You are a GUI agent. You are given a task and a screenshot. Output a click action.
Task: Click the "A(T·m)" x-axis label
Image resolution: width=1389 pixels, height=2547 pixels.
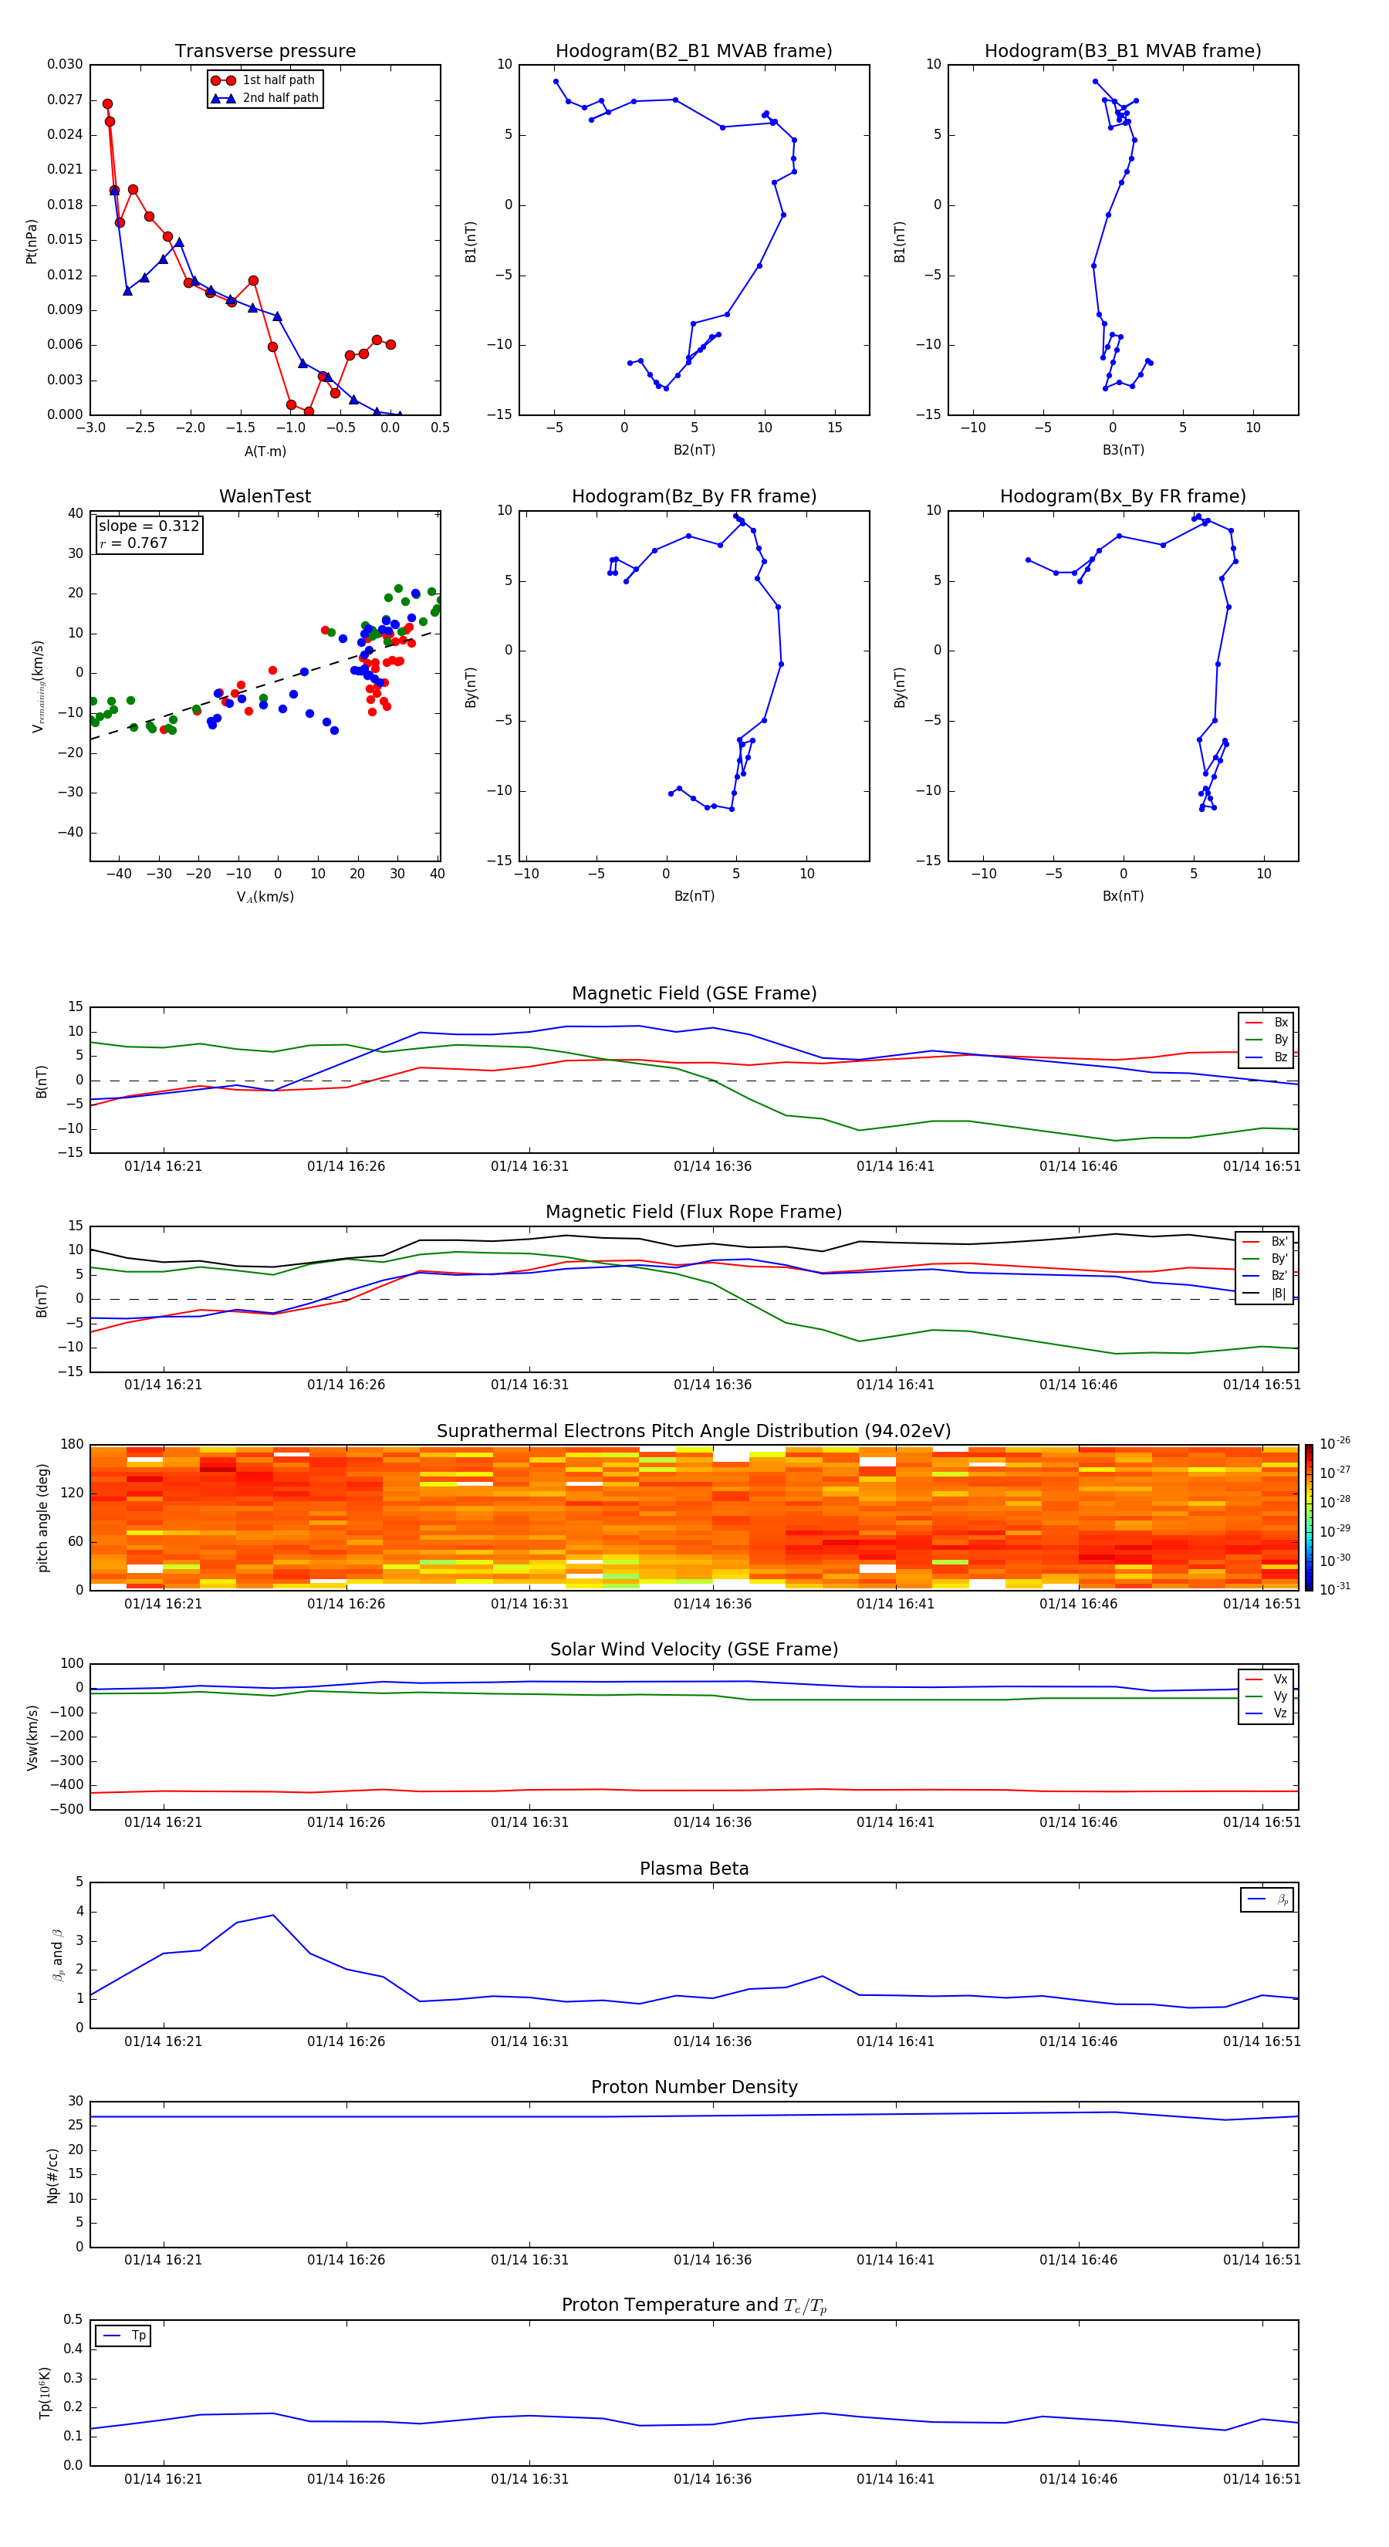[265, 451]
